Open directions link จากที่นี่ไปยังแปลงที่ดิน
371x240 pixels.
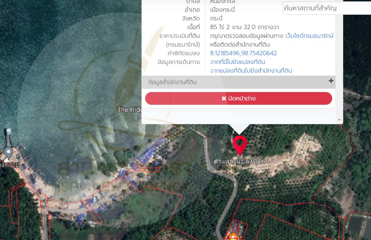pyautogui.click(x=237, y=62)
